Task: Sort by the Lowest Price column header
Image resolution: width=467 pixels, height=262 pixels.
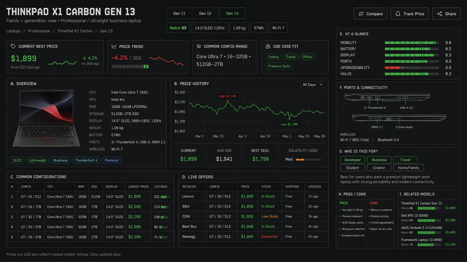Action: 138,187
